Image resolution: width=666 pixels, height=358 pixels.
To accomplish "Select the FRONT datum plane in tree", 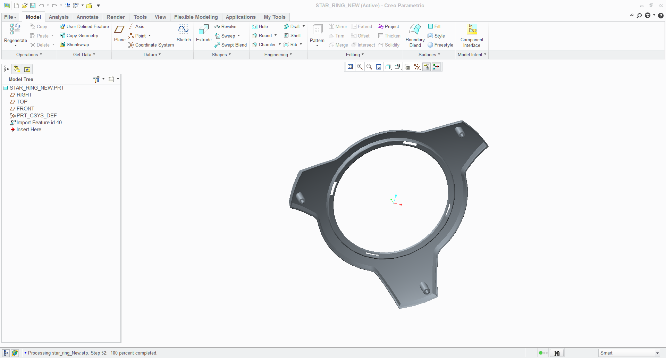I will click(22, 109).
